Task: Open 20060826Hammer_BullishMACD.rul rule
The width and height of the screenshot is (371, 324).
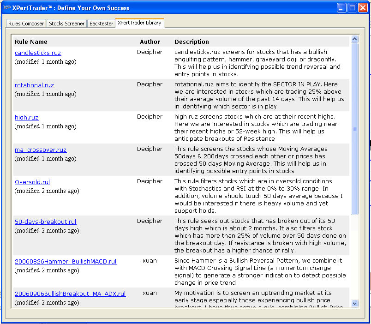Action: (x=66, y=262)
